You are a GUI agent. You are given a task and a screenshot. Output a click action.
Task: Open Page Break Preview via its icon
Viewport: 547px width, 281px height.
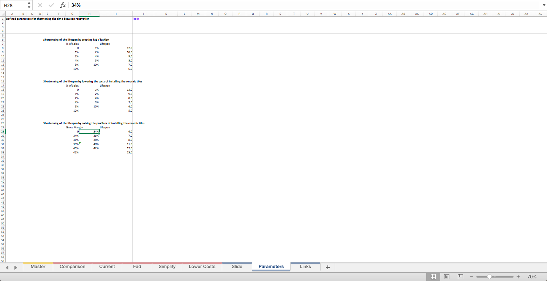click(x=460, y=276)
